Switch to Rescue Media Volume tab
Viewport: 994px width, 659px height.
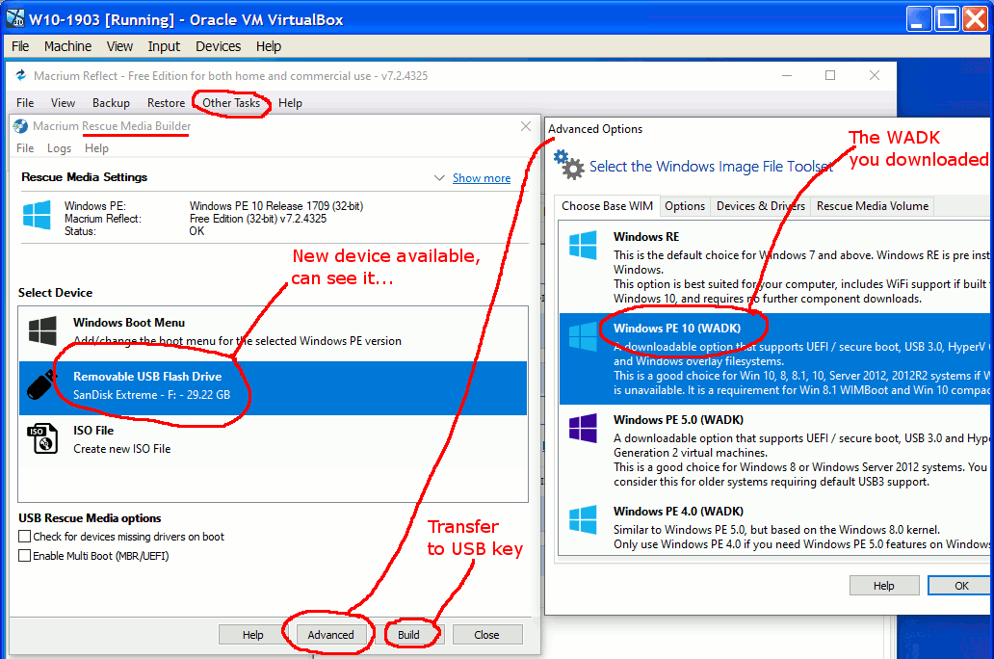pyautogui.click(x=873, y=206)
